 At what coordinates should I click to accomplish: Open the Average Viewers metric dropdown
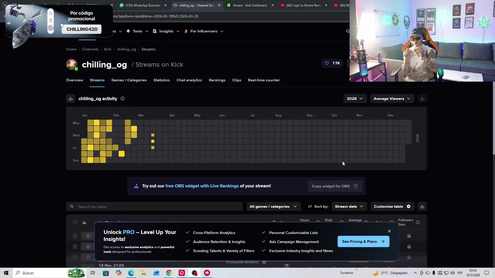click(392, 99)
